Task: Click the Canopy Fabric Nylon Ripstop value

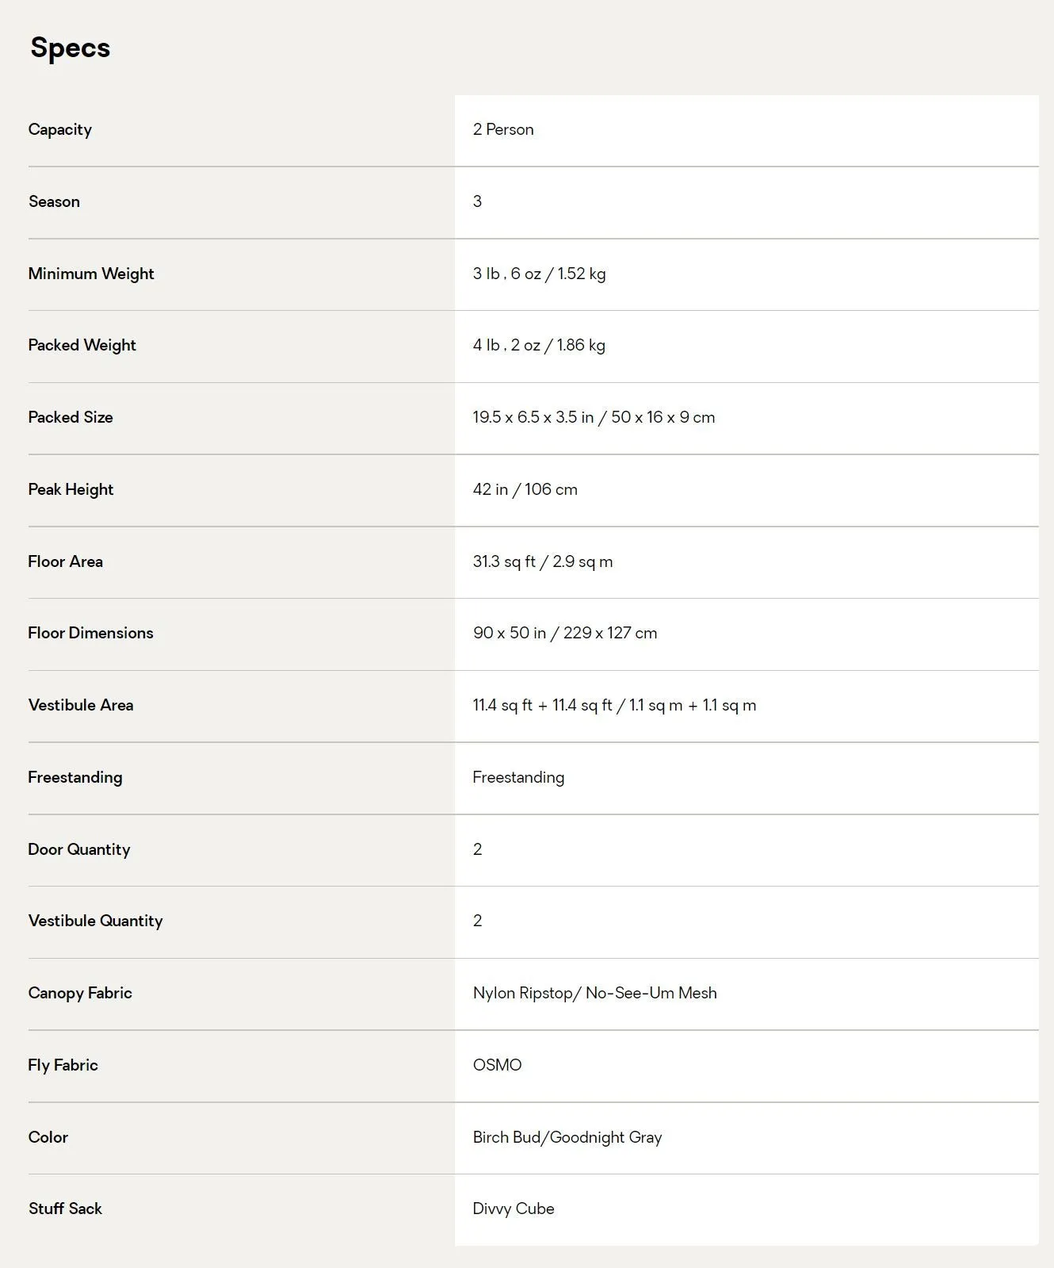Action: pyautogui.click(x=594, y=993)
